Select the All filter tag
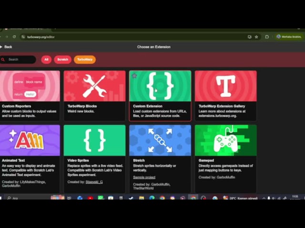 [x=46, y=59]
